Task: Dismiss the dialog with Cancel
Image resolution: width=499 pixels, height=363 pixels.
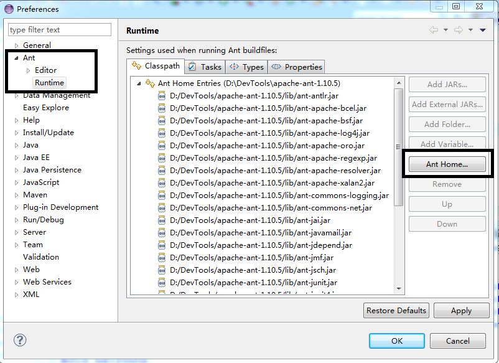Action: (x=458, y=341)
